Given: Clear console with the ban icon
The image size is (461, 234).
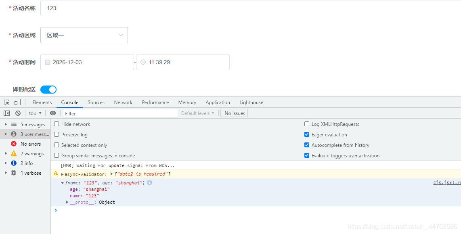Looking at the screenshot, I should tap(18, 113).
